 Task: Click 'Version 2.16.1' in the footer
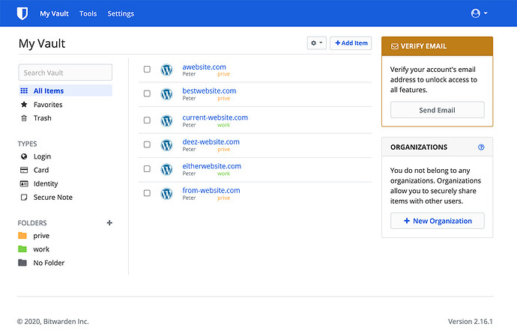470,322
